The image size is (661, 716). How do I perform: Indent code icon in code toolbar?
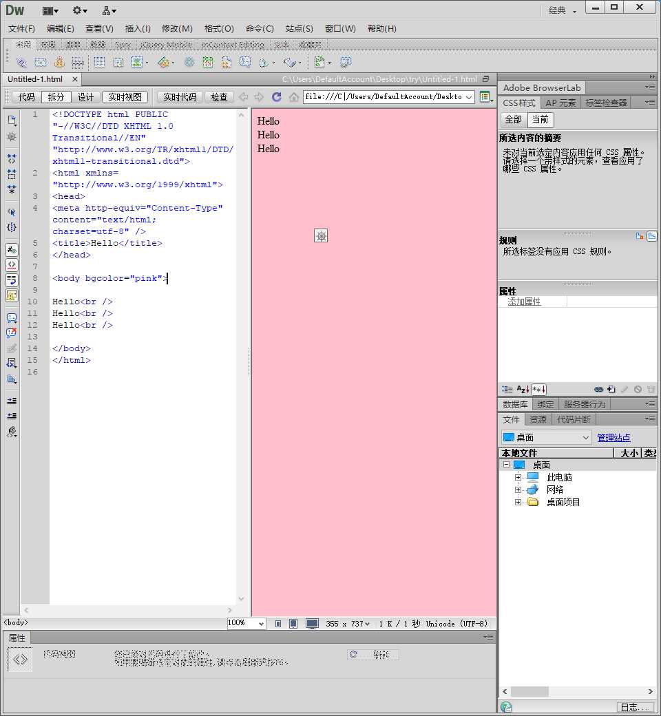tap(12, 401)
